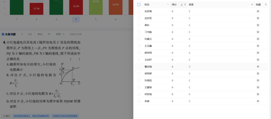The width and height of the screenshot is (271, 119).
Task: Star the row for 王嘉骏
Action: [x=258, y=87]
